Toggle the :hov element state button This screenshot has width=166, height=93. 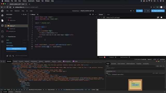click(x=157, y=66)
